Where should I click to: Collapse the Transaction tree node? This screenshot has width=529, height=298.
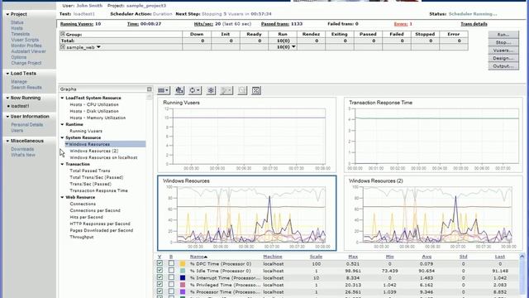coord(62,164)
